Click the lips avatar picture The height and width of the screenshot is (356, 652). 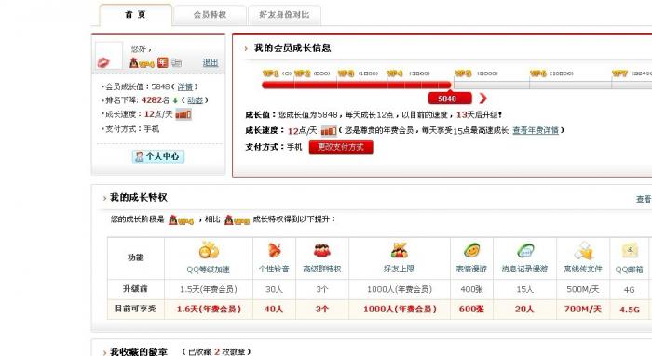tap(108, 56)
